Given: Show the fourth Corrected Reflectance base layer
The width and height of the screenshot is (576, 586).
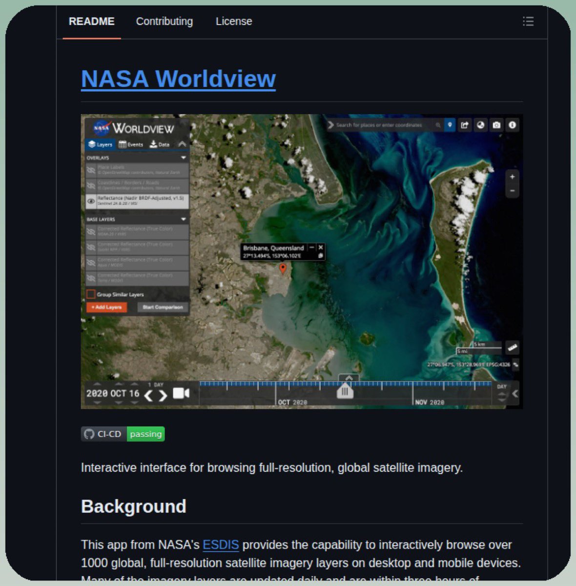Looking at the screenshot, I should coord(91,278).
